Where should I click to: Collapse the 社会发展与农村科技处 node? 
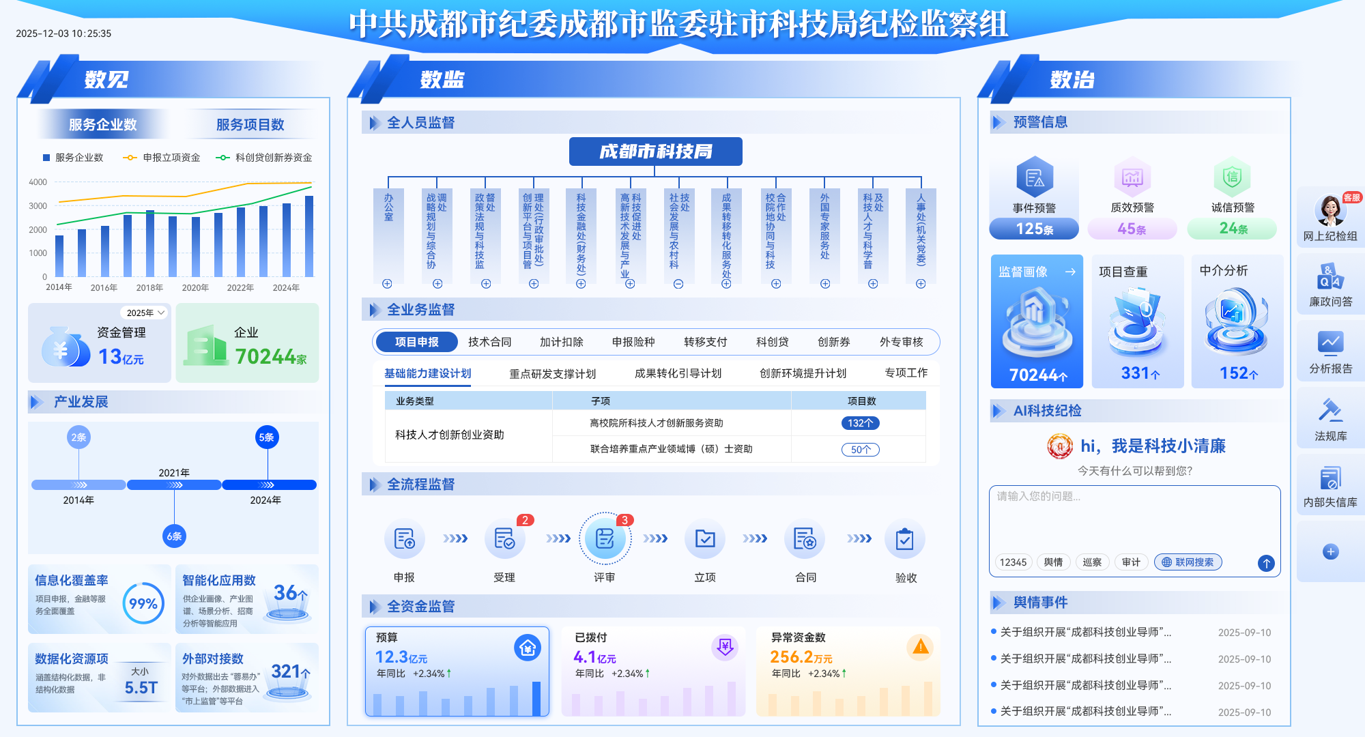click(x=678, y=284)
